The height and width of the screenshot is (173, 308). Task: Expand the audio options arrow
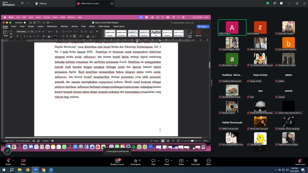pyautogui.click(x=13, y=161)
